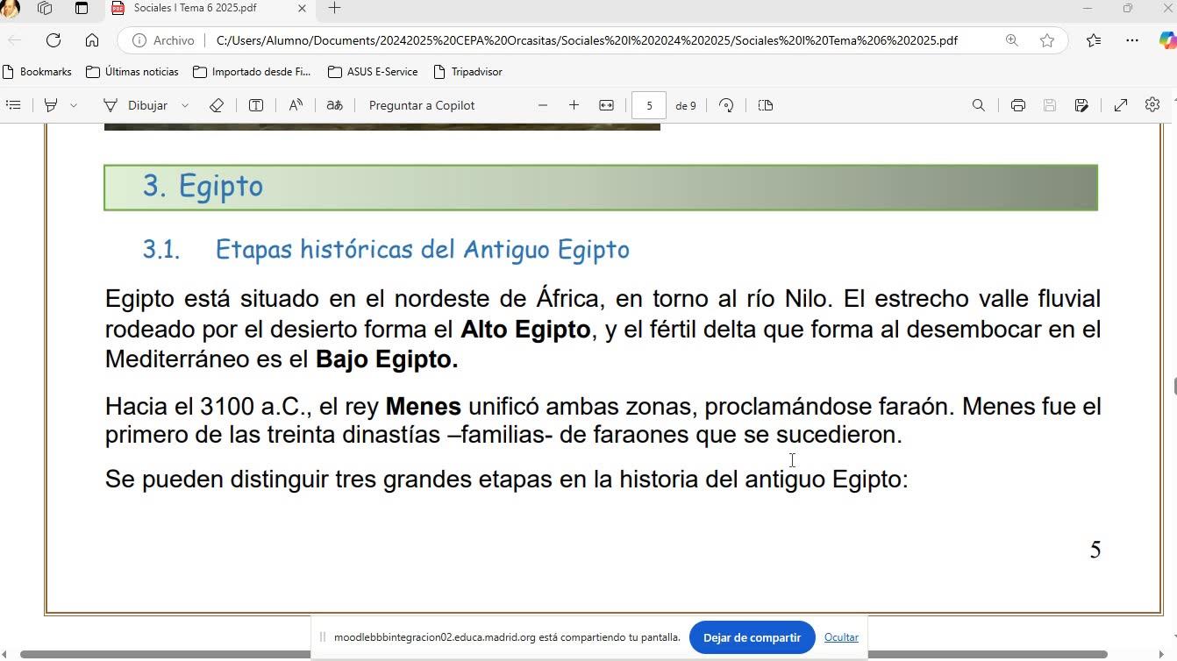
Task: Click the page number field
Action: click(649, 105)
